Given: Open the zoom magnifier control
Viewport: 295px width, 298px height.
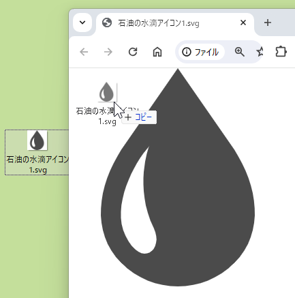Looking at the screenshot, I should [x=239, y=52].
